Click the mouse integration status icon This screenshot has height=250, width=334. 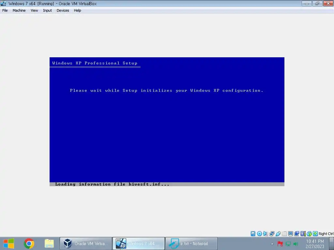coord(309,234)
